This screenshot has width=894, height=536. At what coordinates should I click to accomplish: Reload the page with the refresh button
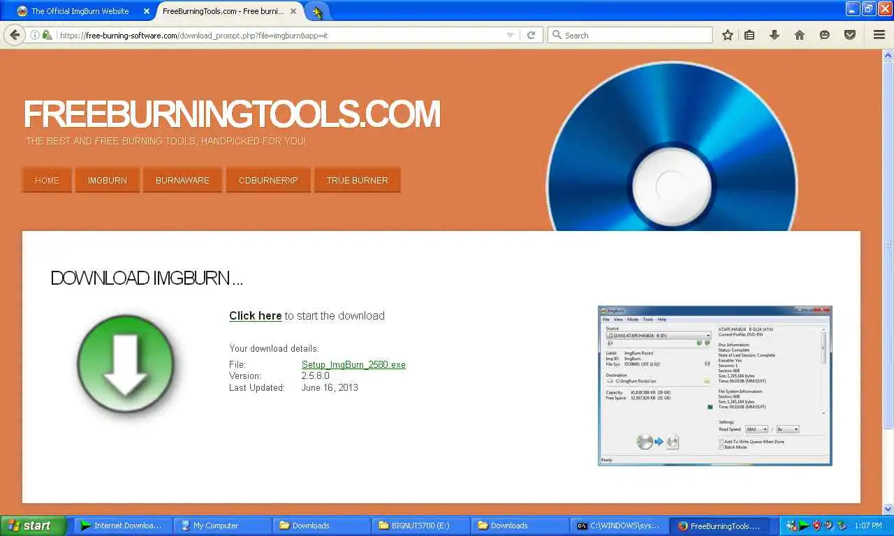click(x=531, y=35)
